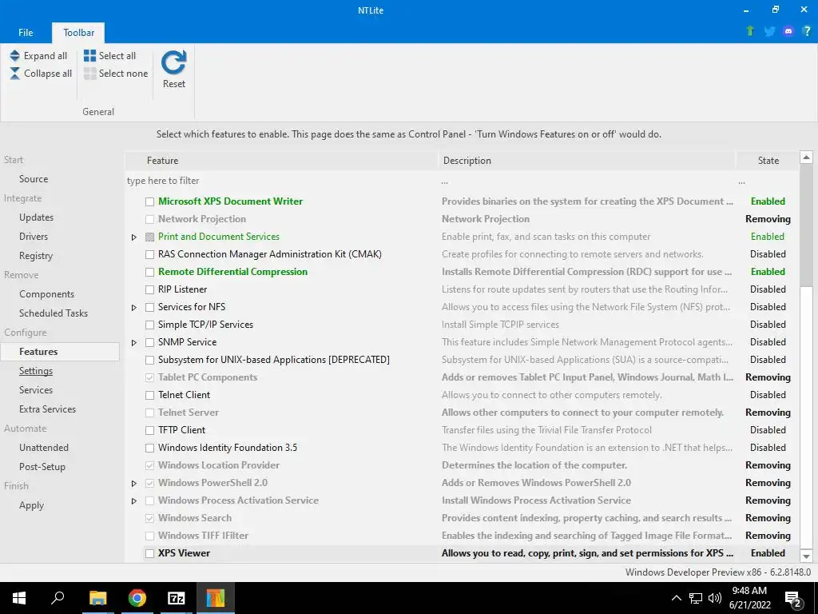
Task: Expand Windows PowerShell 2.0 node
Action: [x=134, y=484]
